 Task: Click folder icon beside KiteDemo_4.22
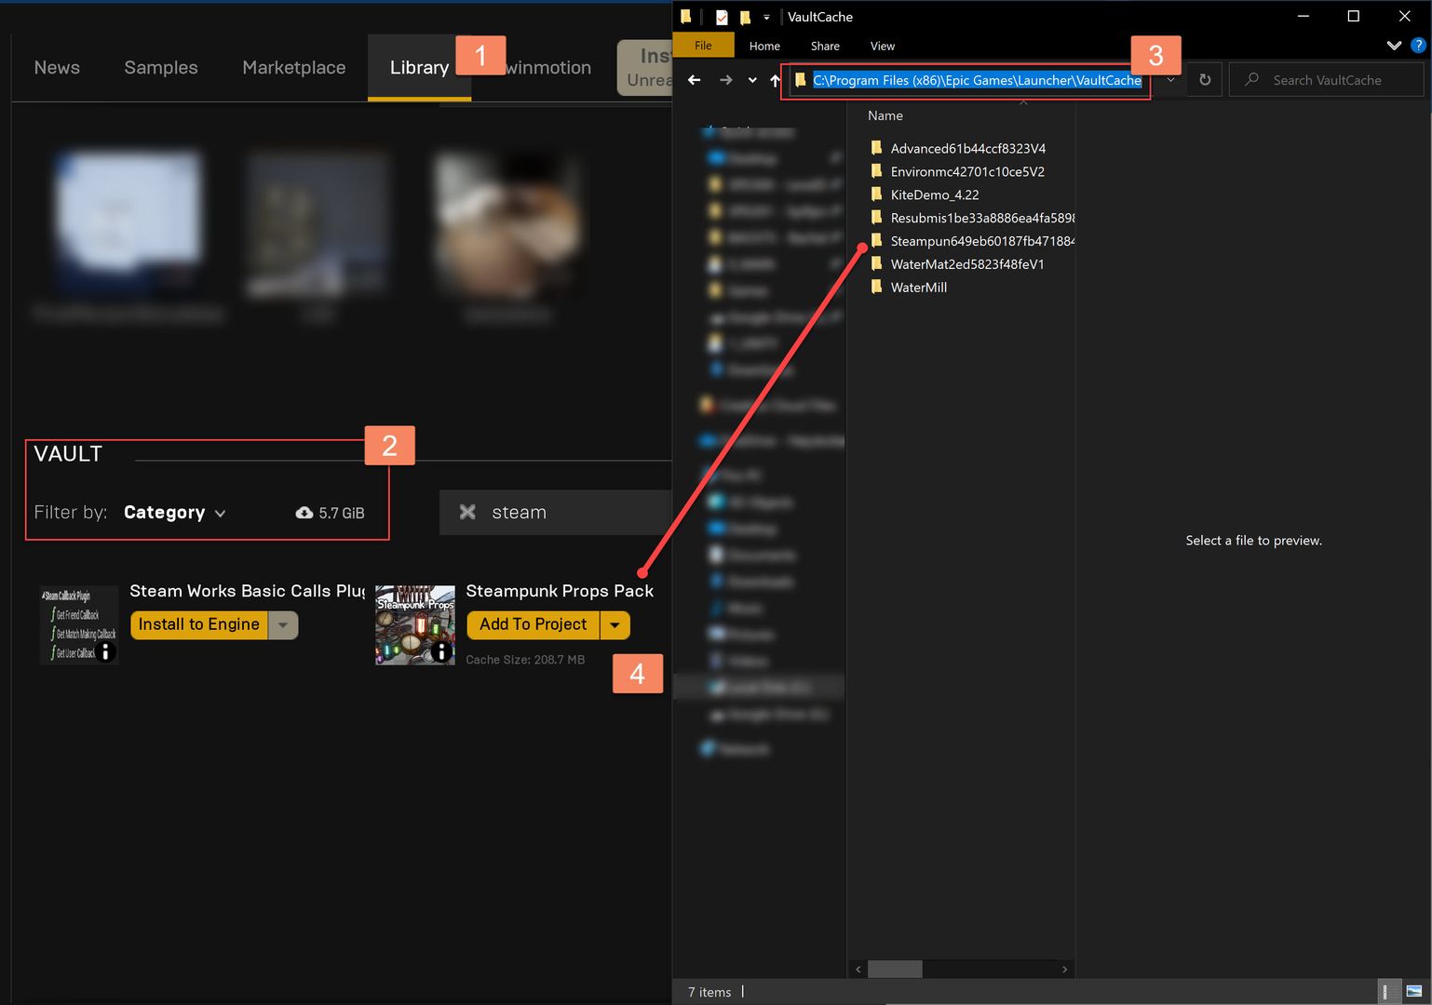click(x=876, y=194)
